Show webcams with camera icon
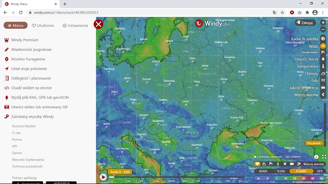328x184 pixels. (x=292, y=164)
